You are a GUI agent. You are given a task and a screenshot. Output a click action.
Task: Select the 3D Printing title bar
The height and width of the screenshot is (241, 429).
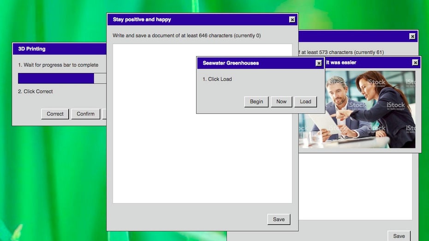(x=60, y=49)
